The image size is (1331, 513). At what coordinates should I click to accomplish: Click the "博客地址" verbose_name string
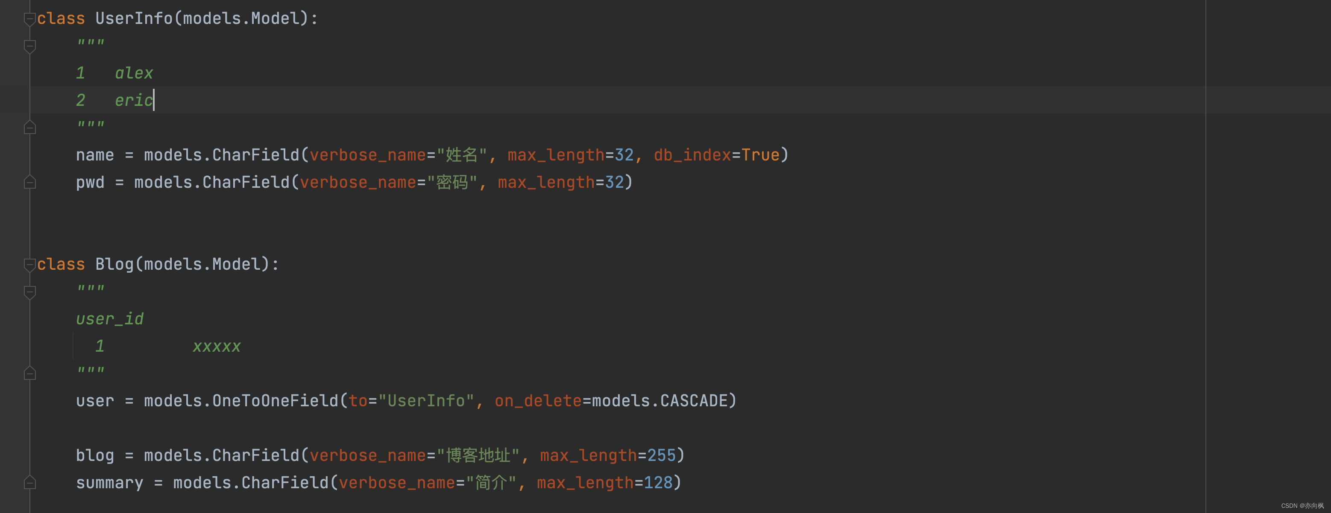[478, 456]
